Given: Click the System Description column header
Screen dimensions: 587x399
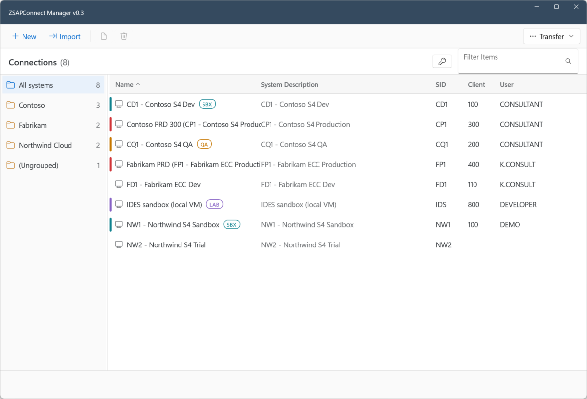Looking at the screenshot, I should (290, 85).
